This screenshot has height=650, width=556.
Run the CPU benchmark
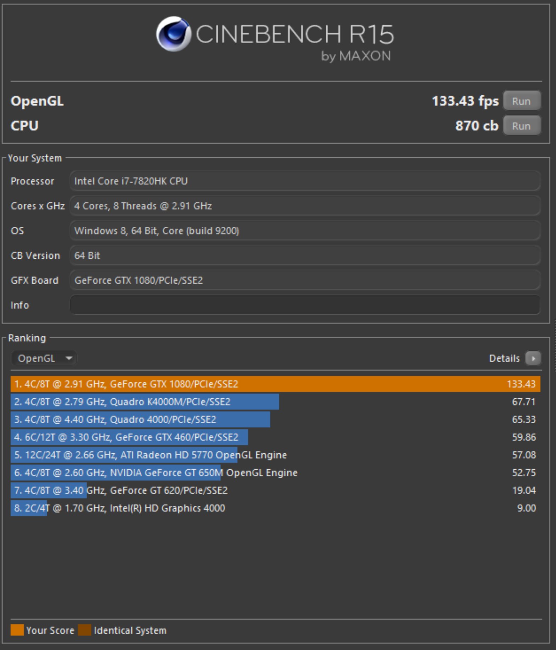pos(522,126)
